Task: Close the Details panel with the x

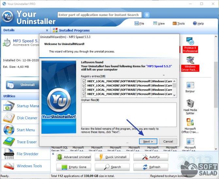Action: [x=47, y=30]
